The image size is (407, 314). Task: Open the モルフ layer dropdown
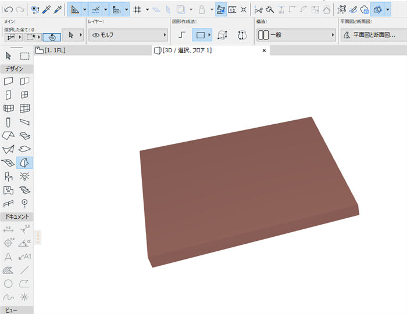tap(128, 35)
